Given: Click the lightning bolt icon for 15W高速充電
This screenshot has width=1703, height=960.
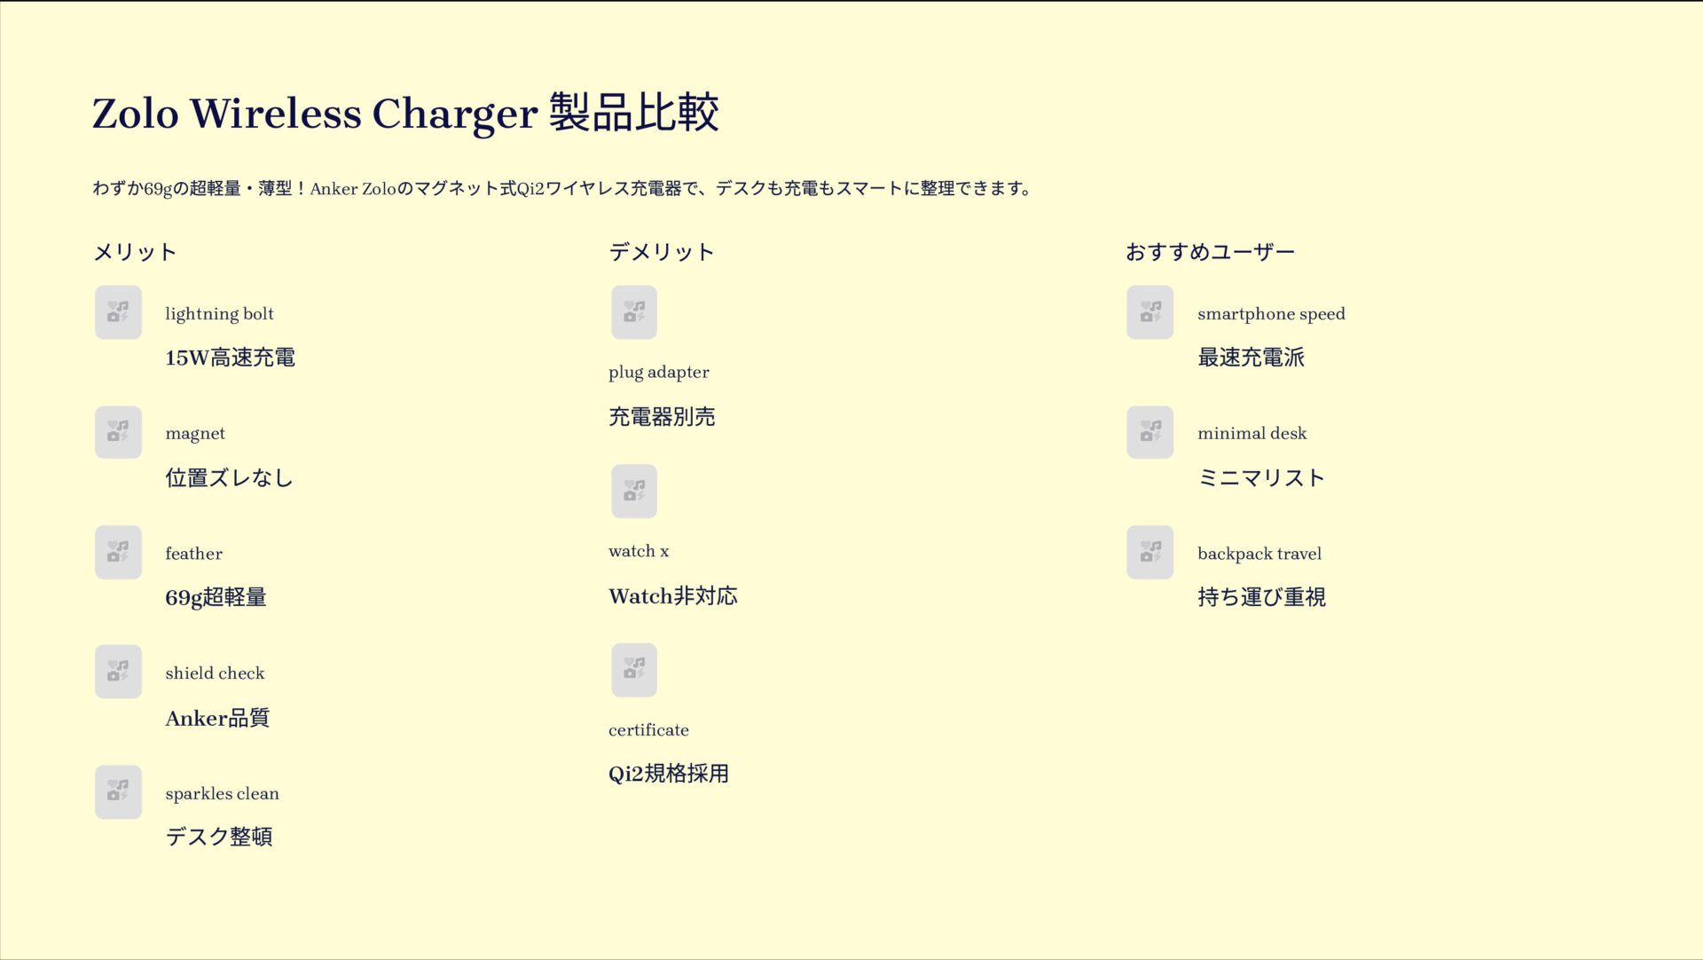Looking at the screenshot, I should pos(118,312).
